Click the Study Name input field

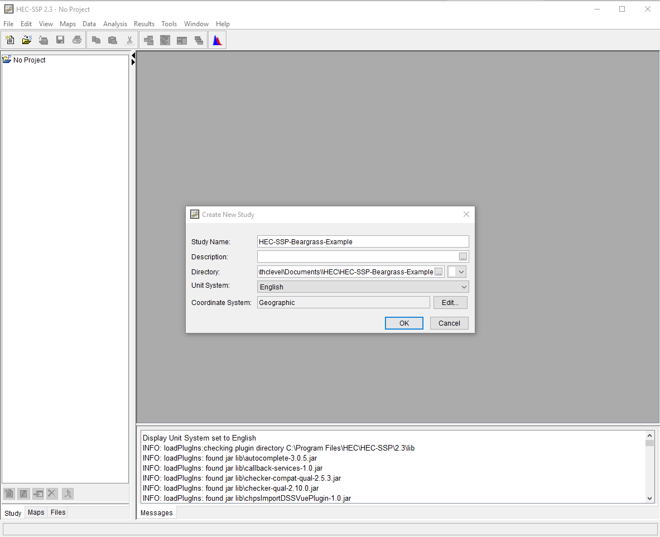coord(363,241)
